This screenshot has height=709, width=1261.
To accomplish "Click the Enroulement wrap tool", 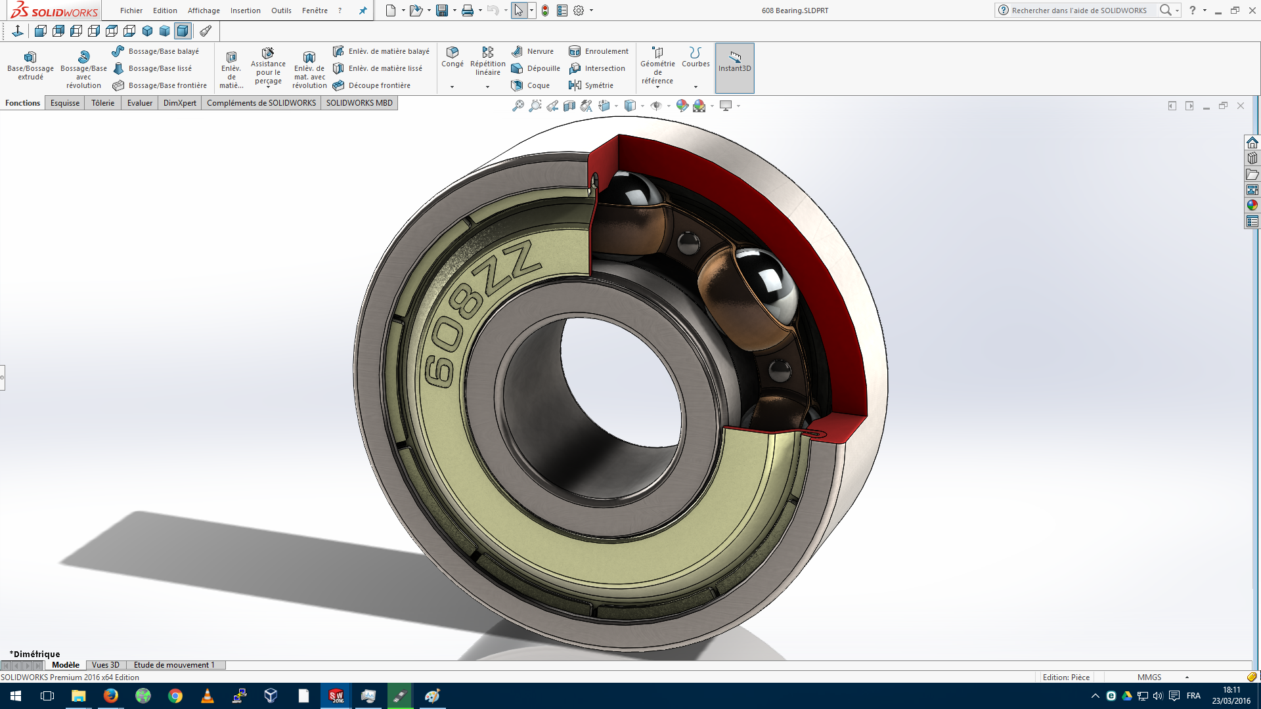I will 598,51.
